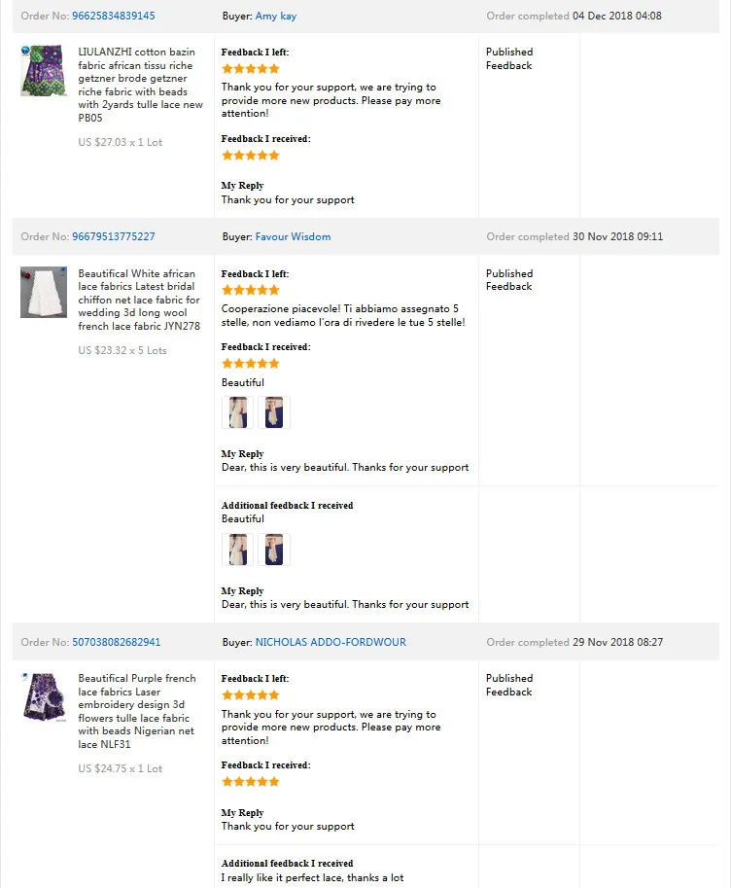
Task: Click the Beautifical White african lace product title
Action: (139, 300)
